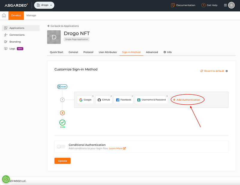Click the Applications sidebar icon

tap(6, 28)
